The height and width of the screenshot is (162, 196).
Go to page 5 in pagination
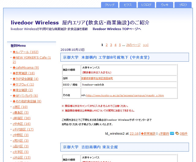click(x=120, y=45)
